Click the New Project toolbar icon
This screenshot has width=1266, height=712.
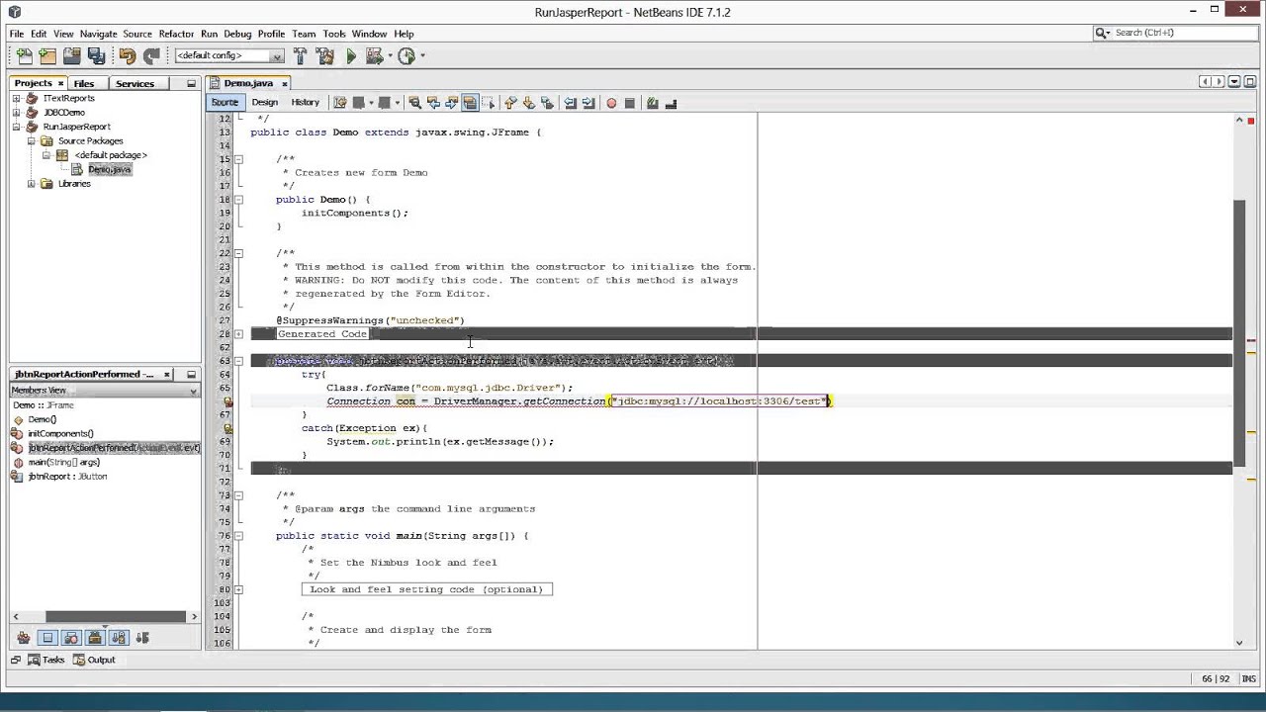click(x=47, y=56)
